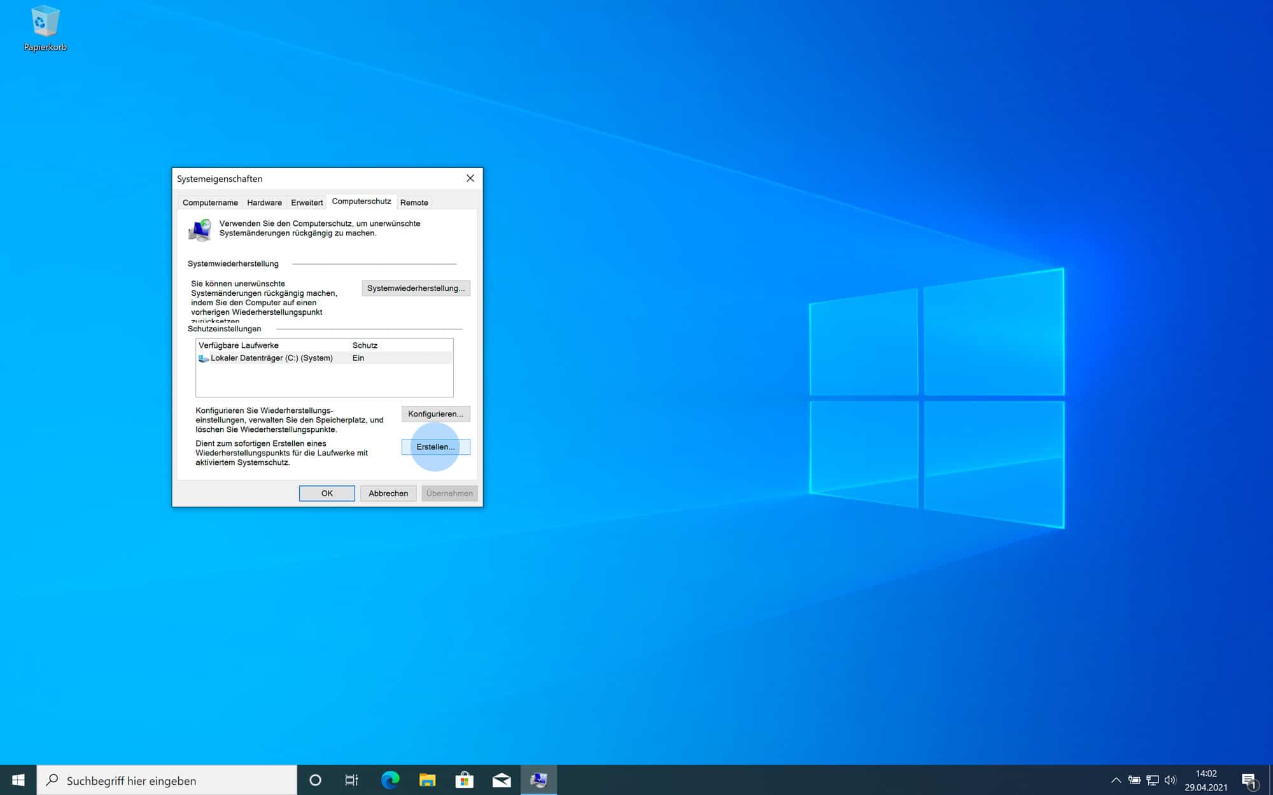Click the Erstellen... button
1273x795 pixels.
tap(435, 446)
